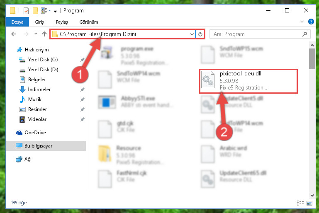Switch to details view in status bar
The width and height of the screenshot is (319, 213).
click(x=300, y=203)
